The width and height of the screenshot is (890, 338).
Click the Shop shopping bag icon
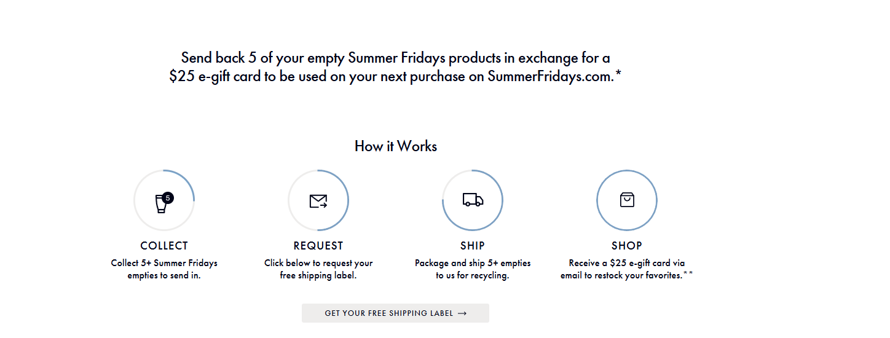point(627,200)
